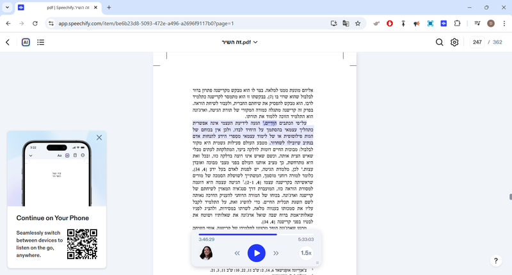Click the highlighted paragraph in the PDF
512x275 pixels.
253,133
